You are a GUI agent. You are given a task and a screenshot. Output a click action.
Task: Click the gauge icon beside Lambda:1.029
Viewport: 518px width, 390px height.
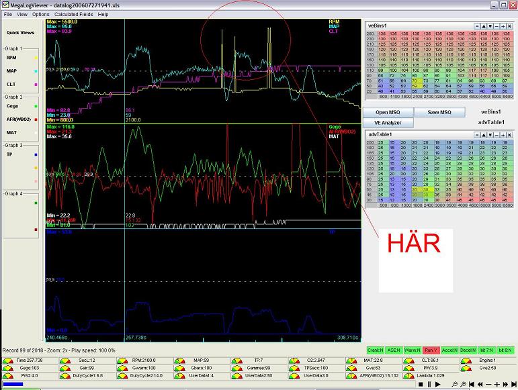(408, 376)
